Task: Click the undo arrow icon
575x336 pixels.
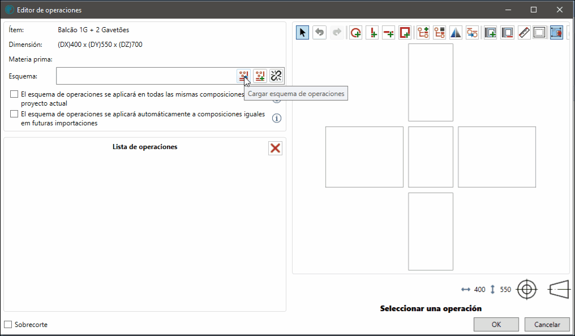Action: (319, 33)
